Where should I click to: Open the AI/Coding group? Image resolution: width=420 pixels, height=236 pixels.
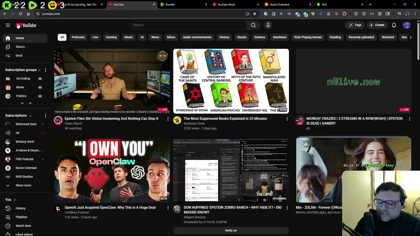click(x=23, y=79)
